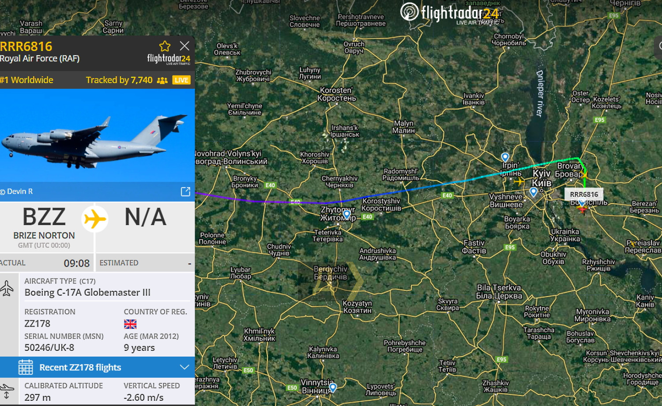Viewport: 662px width, 406px height.
Task: Click the calendar icon beside recent flights
Action: tap(26, 367)
